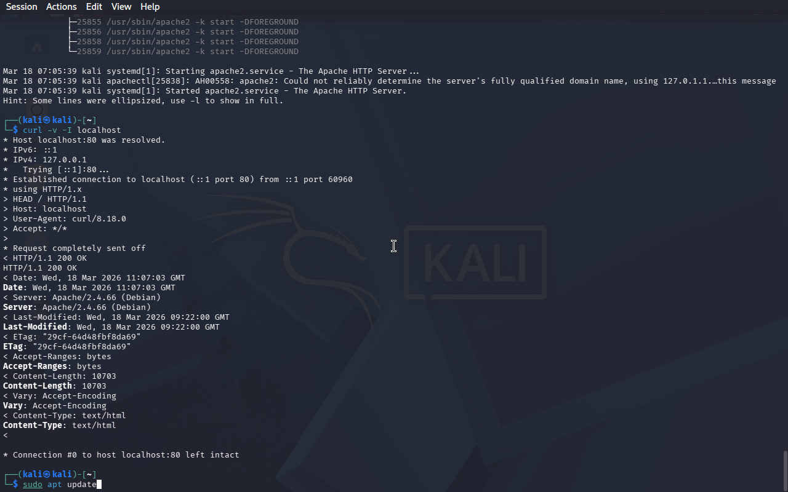Screen dimensions: 788x492
Task: Open the Actions menu
Action: [x=62, y=7]
